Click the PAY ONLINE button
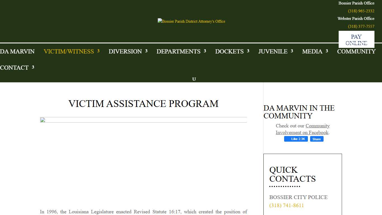This screenshot has width=382, height=215. pyautogui.click(x=356, y=39)
